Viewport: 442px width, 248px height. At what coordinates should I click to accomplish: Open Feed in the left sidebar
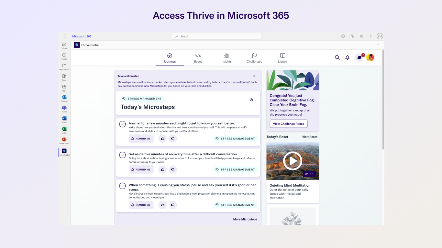(x=64, y=77)
